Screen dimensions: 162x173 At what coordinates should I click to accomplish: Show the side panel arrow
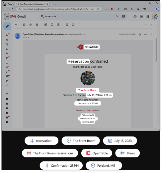tap(158, 127)
